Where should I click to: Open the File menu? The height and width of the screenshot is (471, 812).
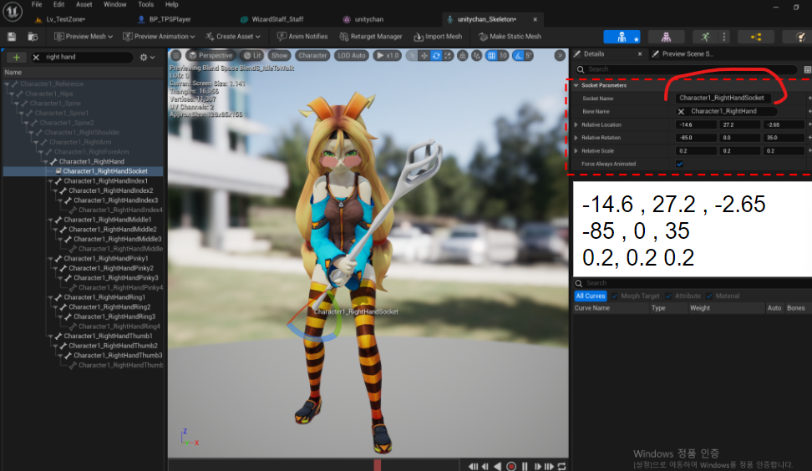37,4
